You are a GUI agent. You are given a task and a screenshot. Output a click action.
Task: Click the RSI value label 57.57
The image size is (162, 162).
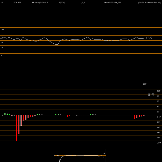149,38
